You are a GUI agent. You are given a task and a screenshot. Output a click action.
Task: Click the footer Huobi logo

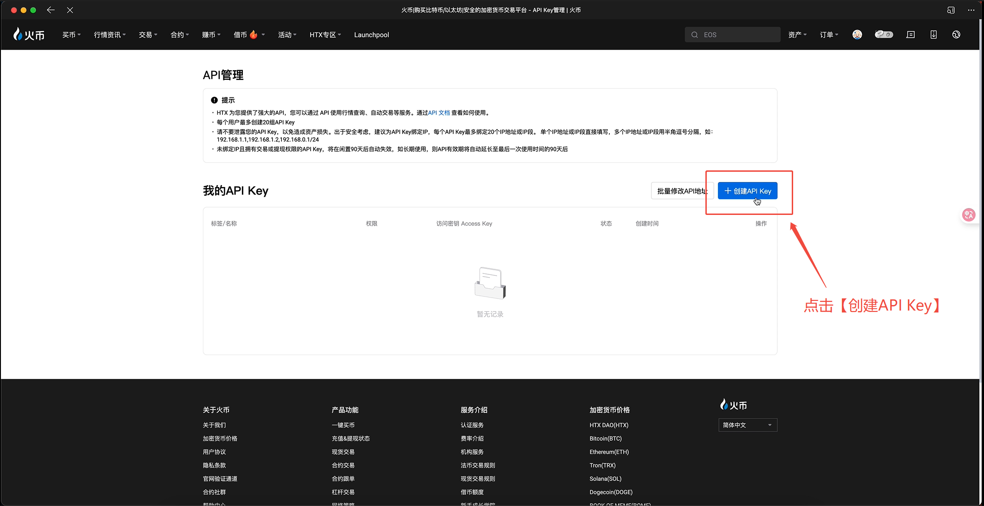point(733,405)
